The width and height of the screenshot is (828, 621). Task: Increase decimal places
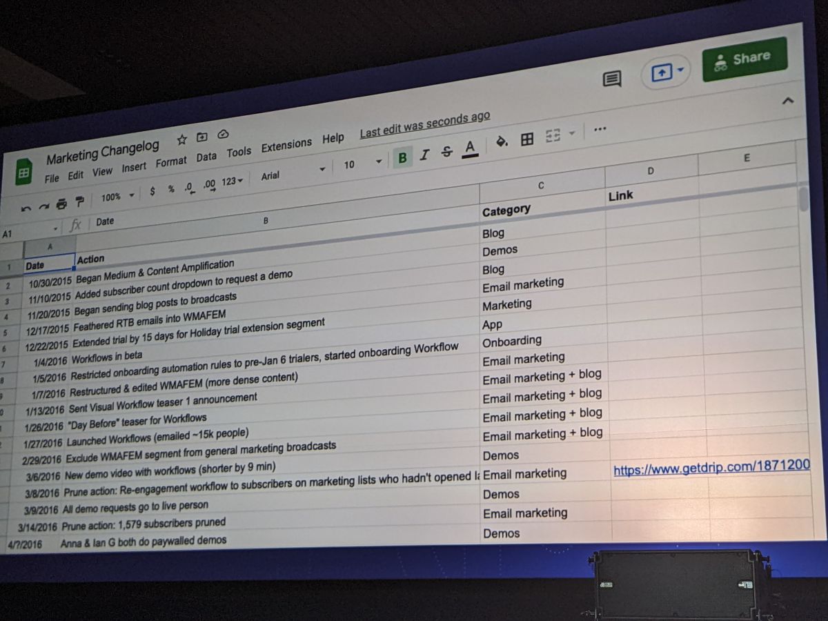[x=209, y=185]
